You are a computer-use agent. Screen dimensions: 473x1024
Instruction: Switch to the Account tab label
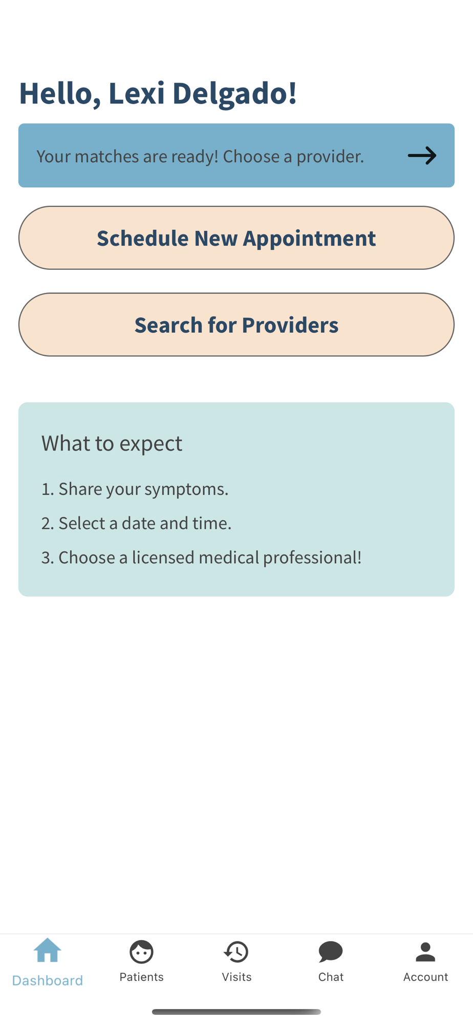pos(425,977)
